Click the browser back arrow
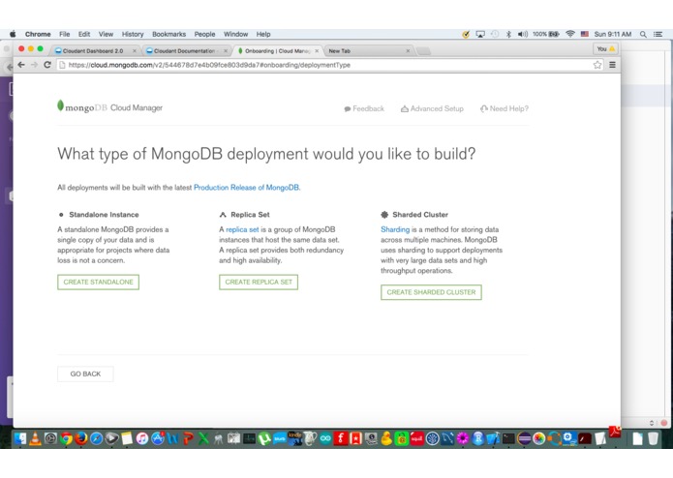673x478 pixels. [21, 65]
